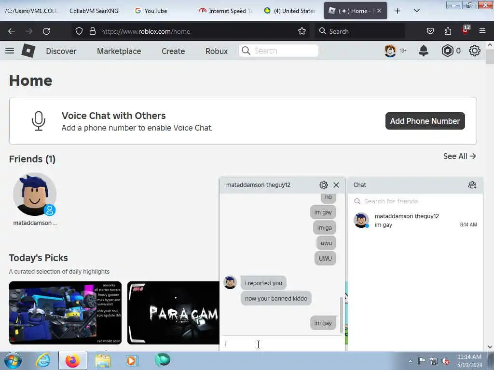Viewport: 494px width, 370px height.
Task: Open Windows Media Player from taskbar
Action: point(132,361)
